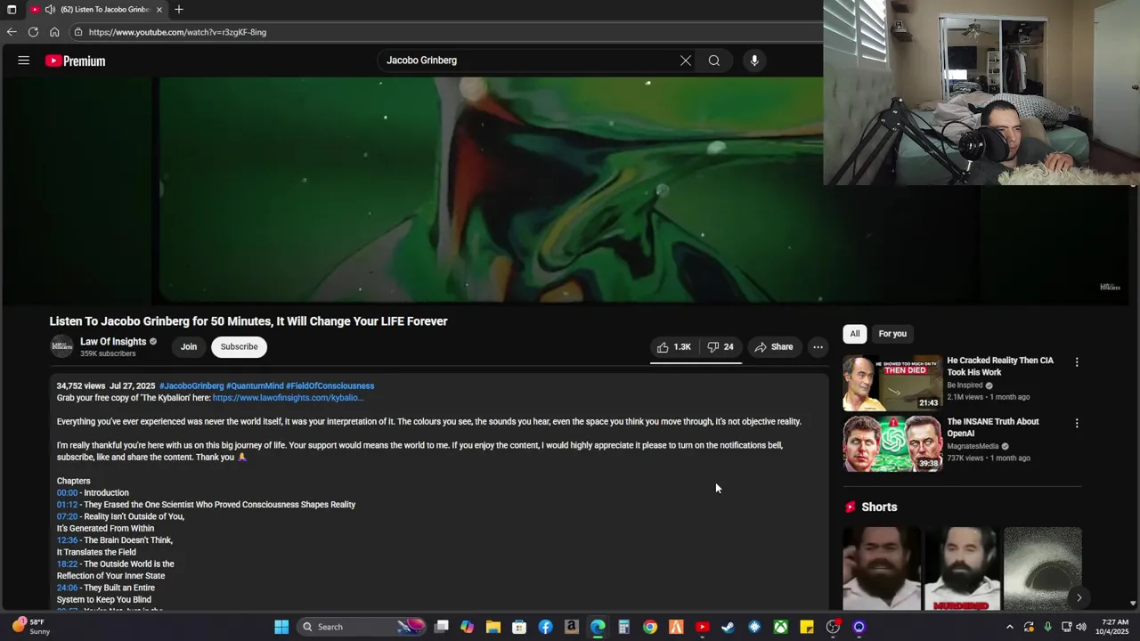1140x641 pixels.
Task: Click the video player area
Action: pyautogui.click(x=492, y=191)
